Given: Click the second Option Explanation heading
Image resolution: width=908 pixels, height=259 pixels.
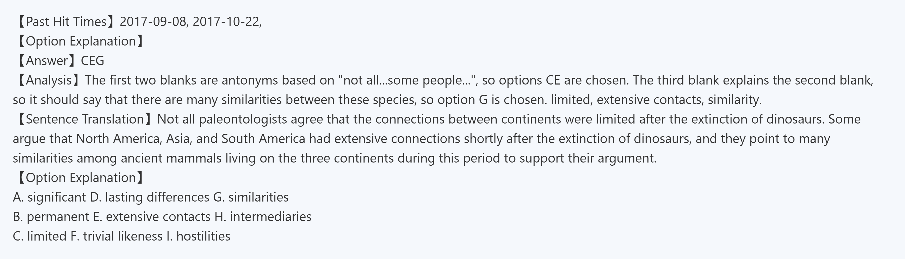Looking at the screenshot, I should coord(80,178).
